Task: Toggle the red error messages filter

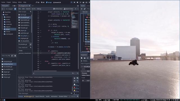Action: pyautogui.click(x=76, y=87)
